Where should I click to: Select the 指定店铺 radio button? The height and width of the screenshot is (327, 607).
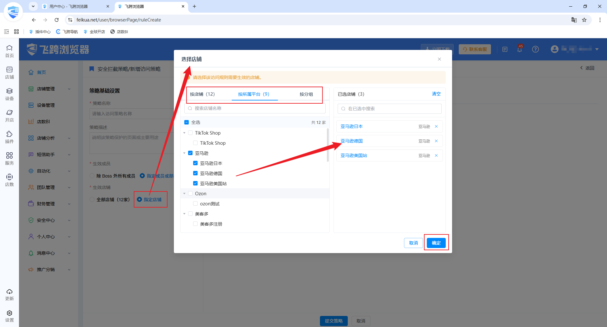point(139,200)
